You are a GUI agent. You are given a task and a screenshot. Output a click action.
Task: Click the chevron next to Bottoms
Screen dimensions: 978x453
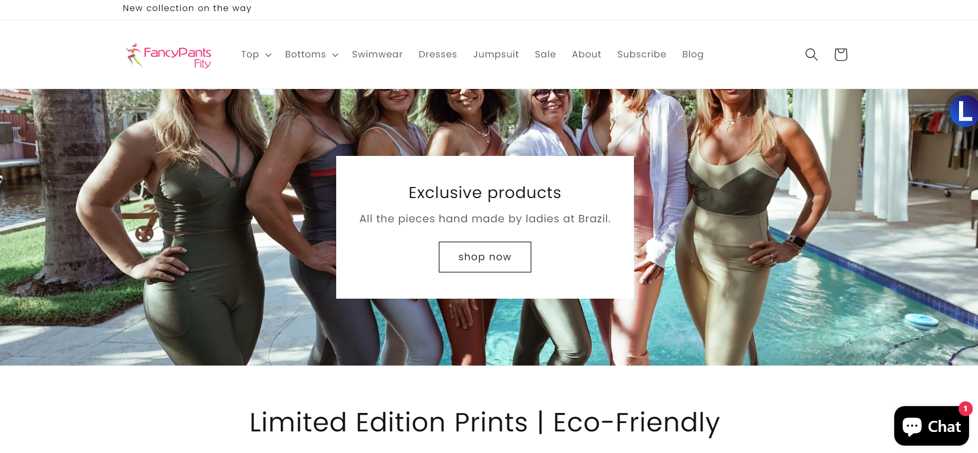pos(335,55)
